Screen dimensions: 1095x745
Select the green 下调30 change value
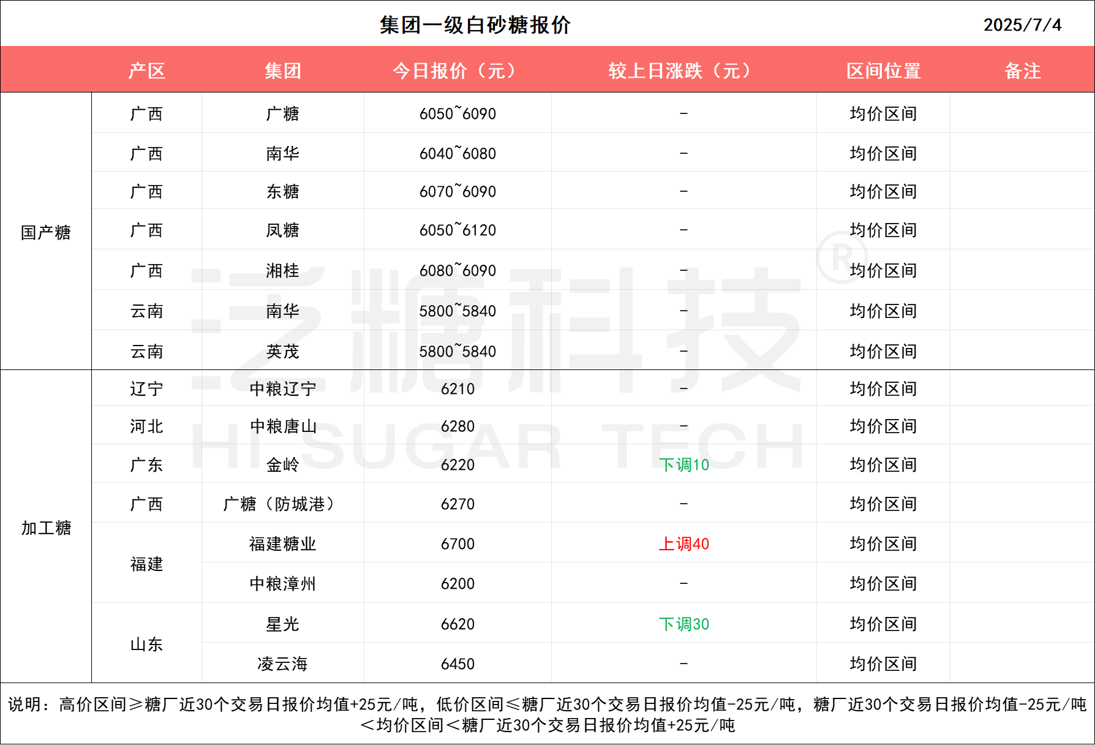[x=683, y=624]
